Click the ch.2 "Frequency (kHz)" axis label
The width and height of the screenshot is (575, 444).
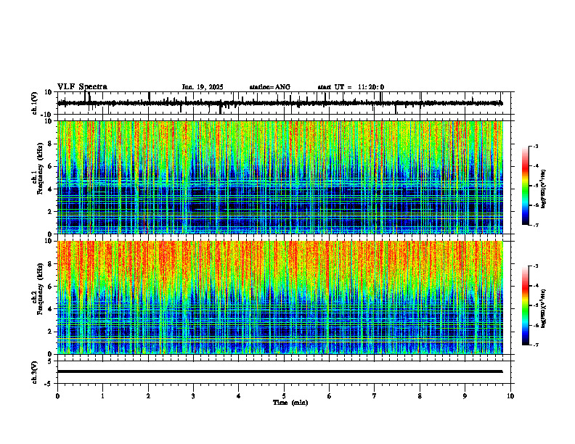40,289
